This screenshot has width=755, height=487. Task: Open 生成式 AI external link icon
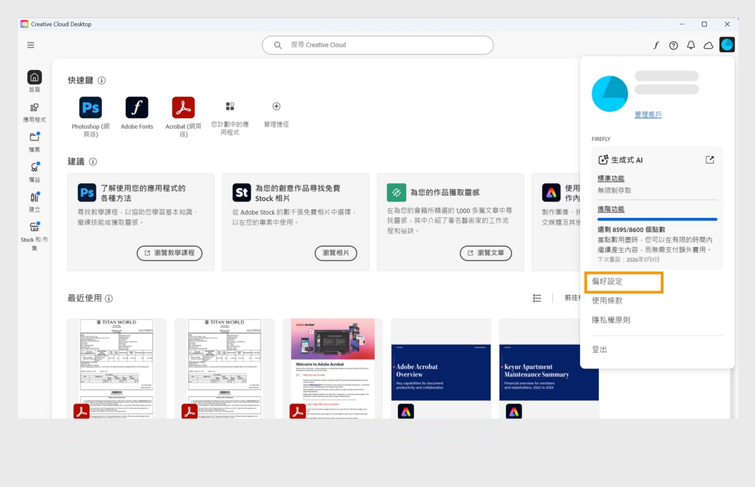pyautogui.click(x=710, y=160)
